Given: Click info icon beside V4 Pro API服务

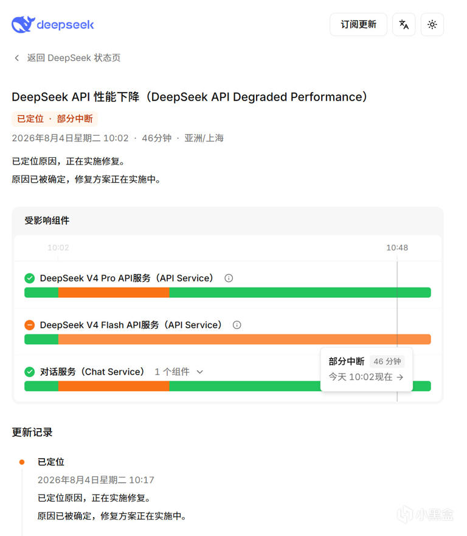Looking at the screenshot, I should click(229, 278).
